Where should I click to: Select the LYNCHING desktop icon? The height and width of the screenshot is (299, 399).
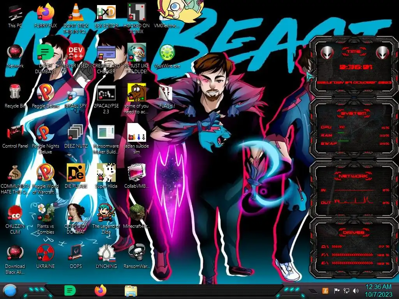(x=106, y=253)
